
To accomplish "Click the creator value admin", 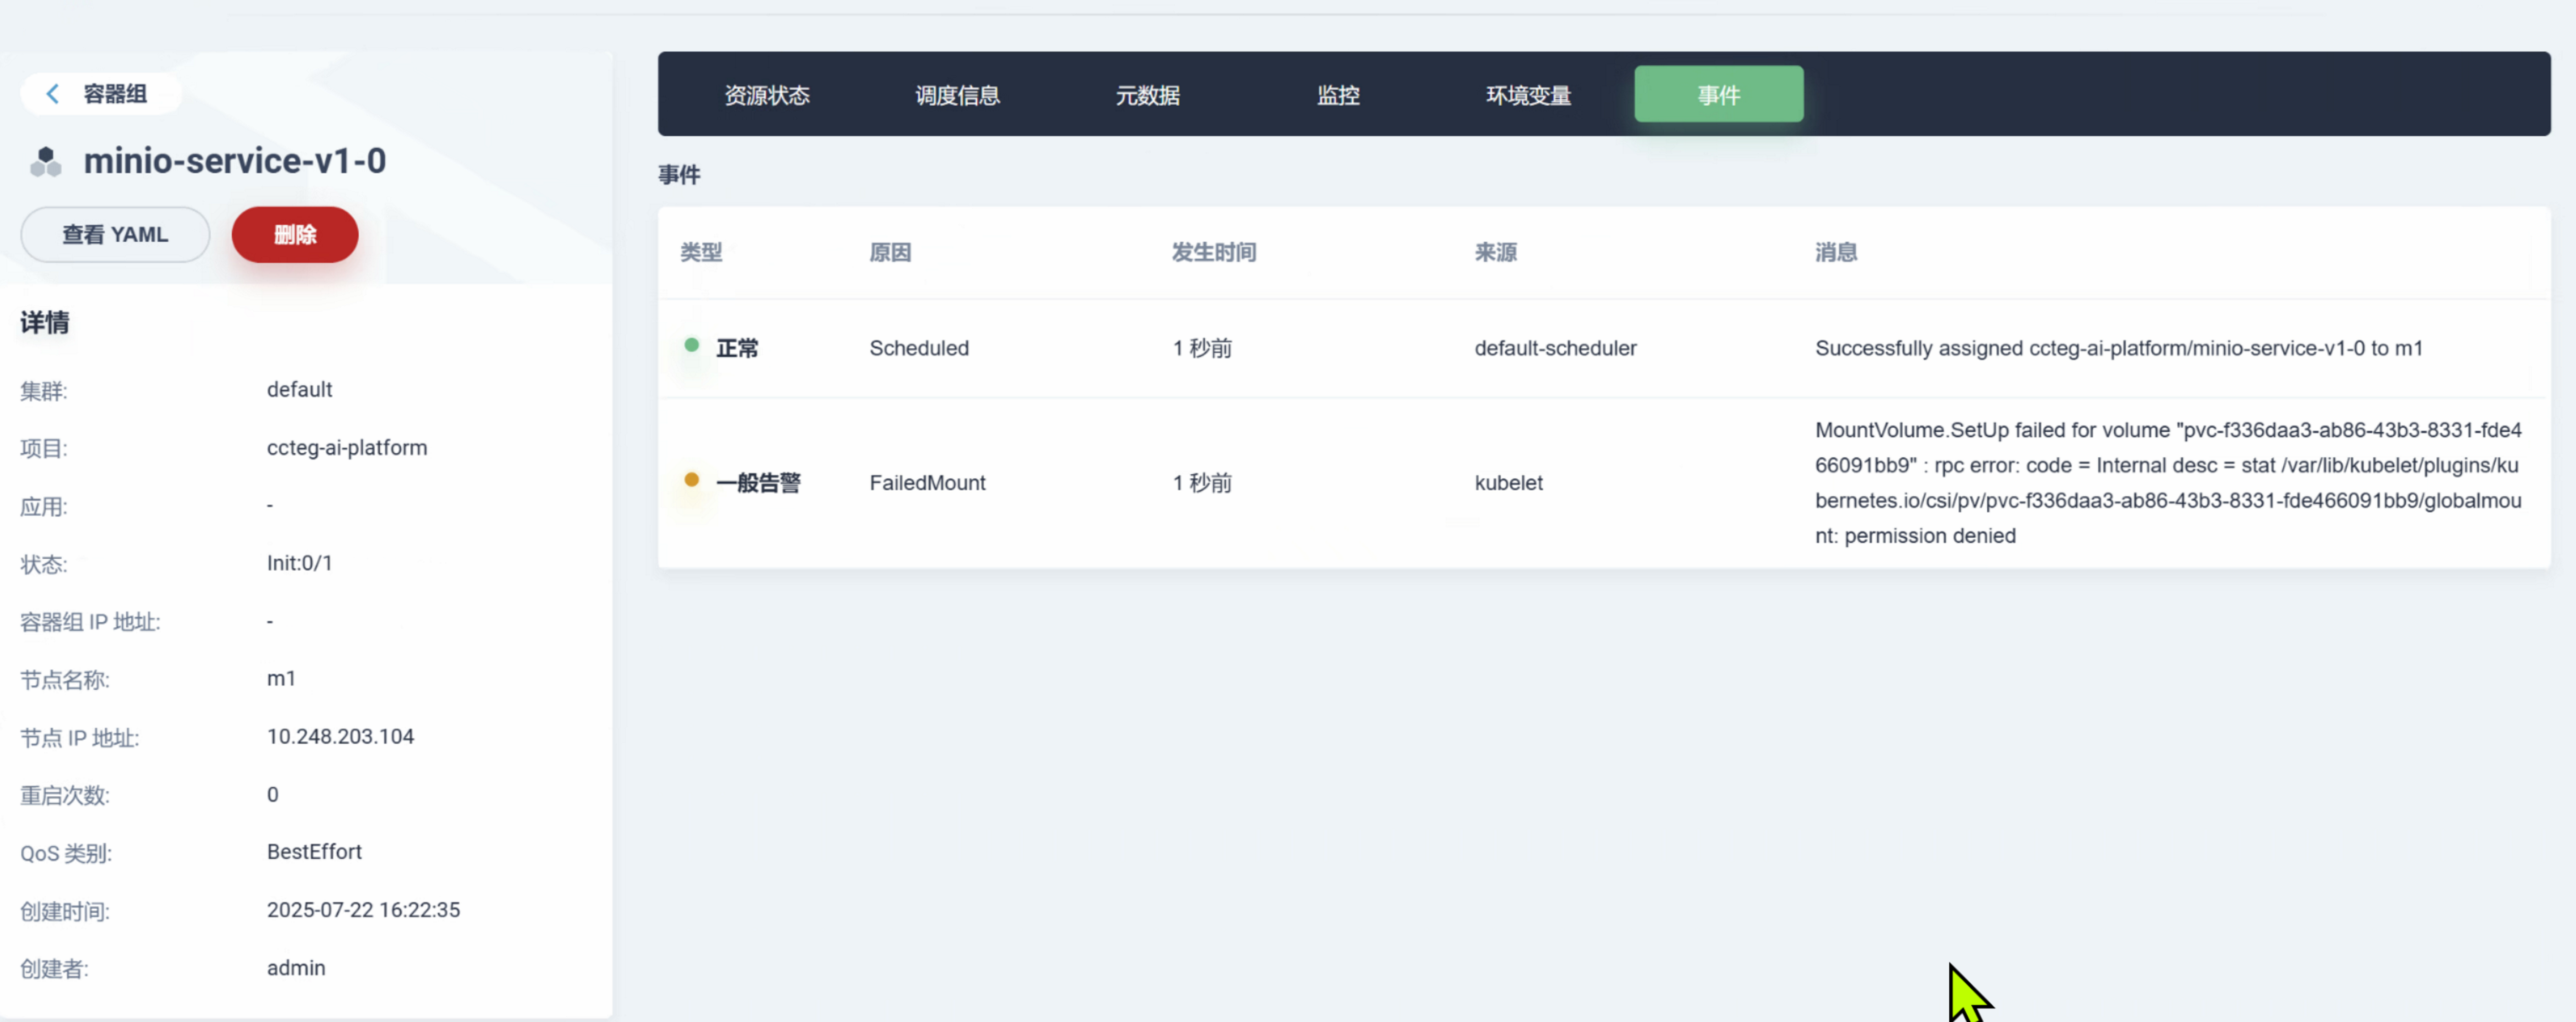I will point(296,968).
